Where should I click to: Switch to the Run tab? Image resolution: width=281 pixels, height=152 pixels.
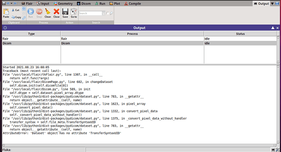[x=100, y=4]
